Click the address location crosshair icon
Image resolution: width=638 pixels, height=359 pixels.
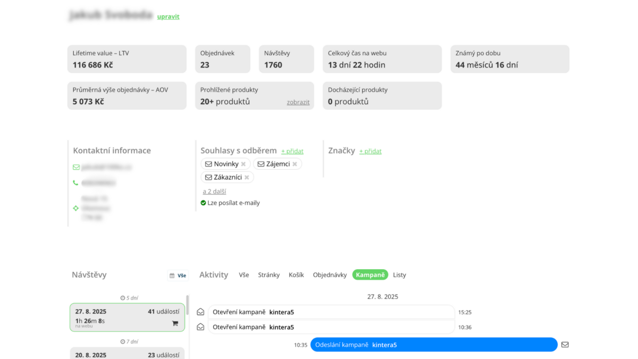point(75,208)
